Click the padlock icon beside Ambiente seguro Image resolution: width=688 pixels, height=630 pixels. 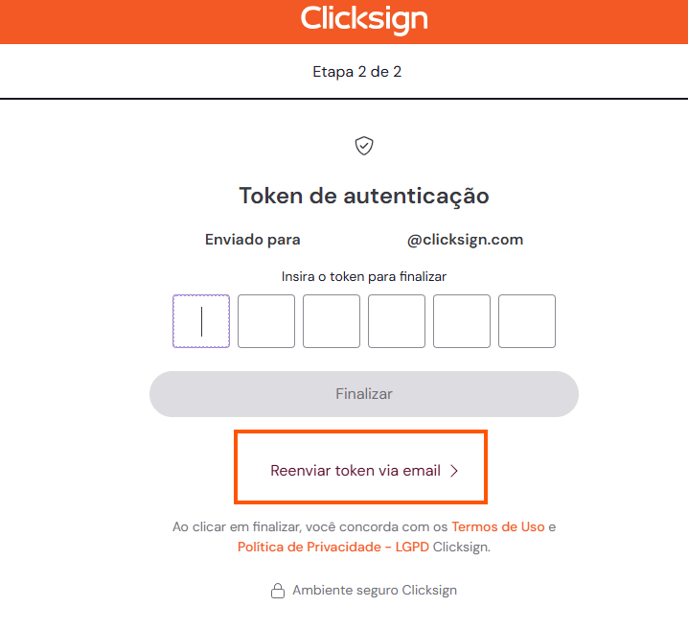278,591
